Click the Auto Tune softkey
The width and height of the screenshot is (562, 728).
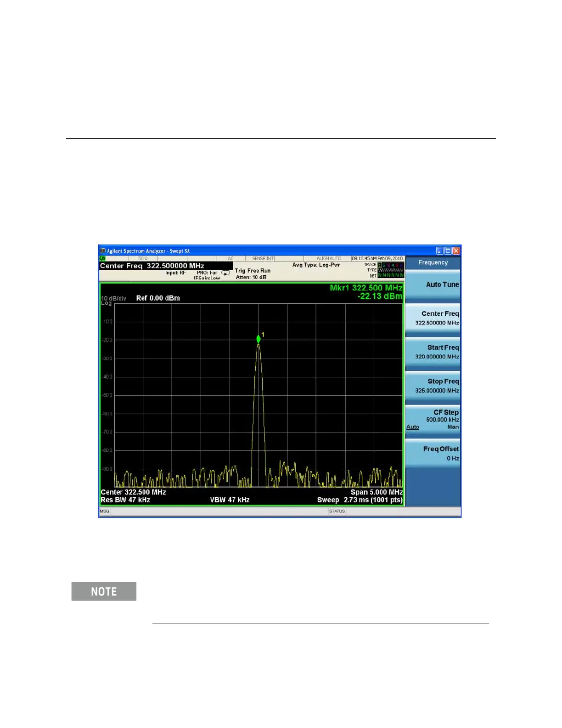click(433, 285)
